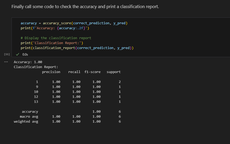Click the '# Display the classification report' comment
Image resolution: width=230 pixels, height=144 pixels.
click(56, 38)
